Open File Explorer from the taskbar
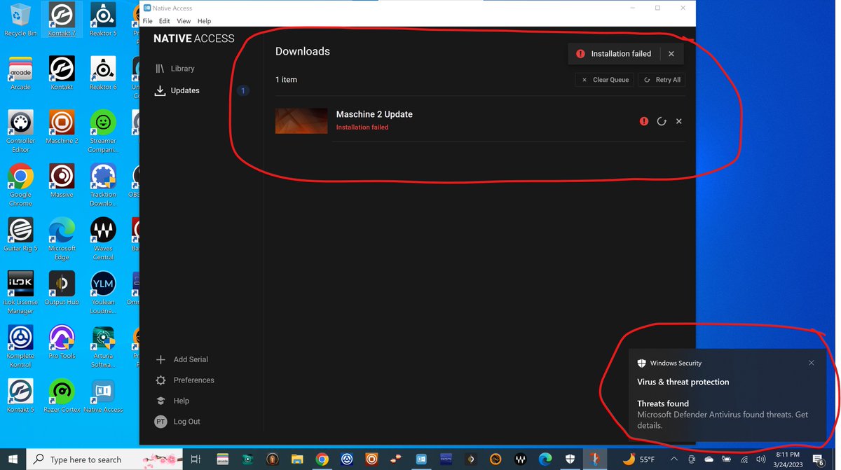Viewport: 841px width, 470px height. 297,459
